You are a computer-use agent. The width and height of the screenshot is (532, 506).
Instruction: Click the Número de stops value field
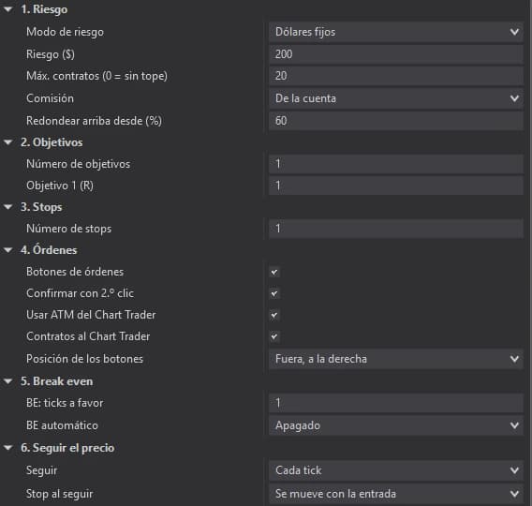[x=396, y=229]
